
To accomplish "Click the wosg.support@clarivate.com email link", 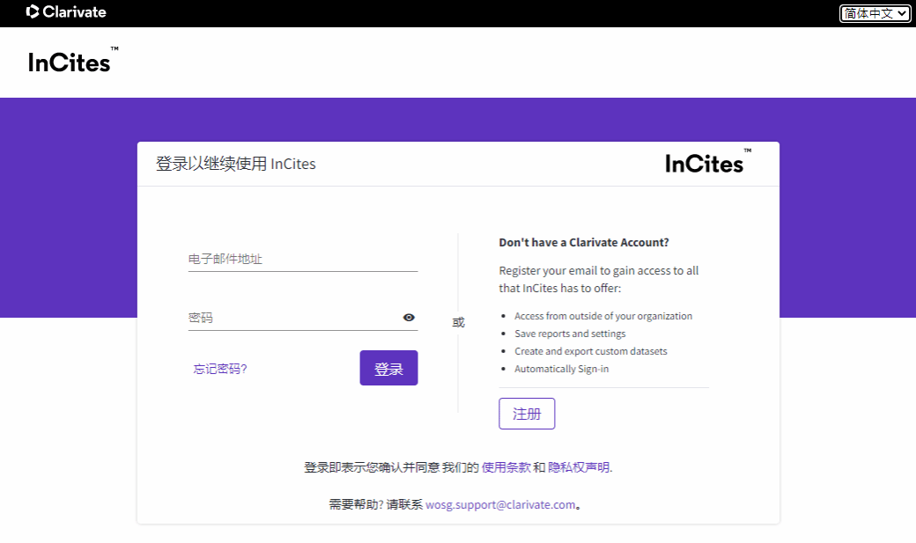I will click(500, 505).
